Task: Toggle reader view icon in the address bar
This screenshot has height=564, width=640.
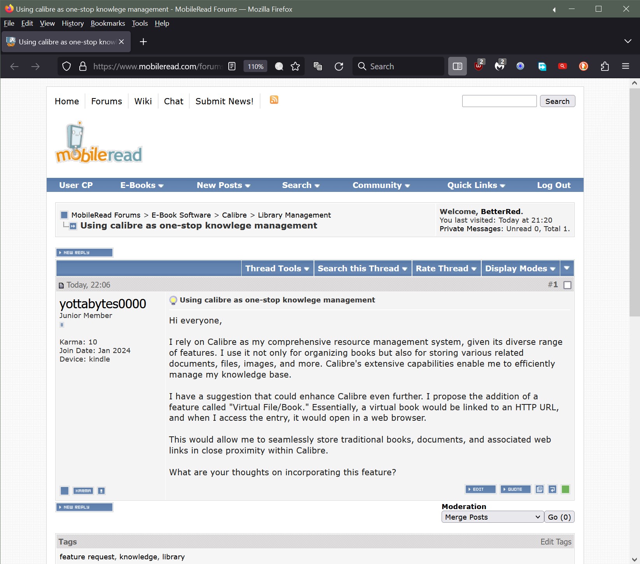Action: [x=232, y=67]
